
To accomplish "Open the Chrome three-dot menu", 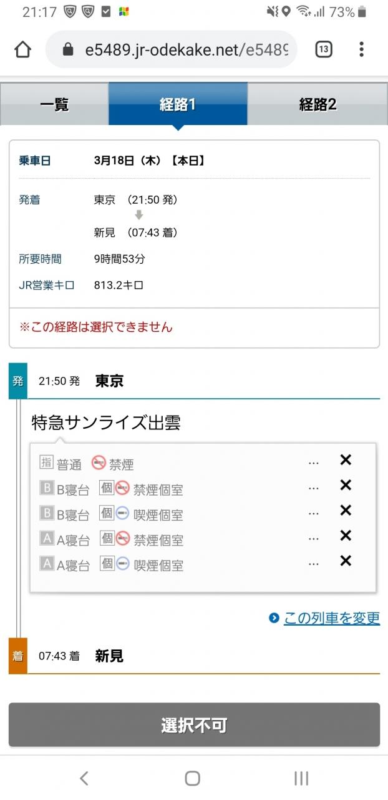I will click(x=361, y=49).
